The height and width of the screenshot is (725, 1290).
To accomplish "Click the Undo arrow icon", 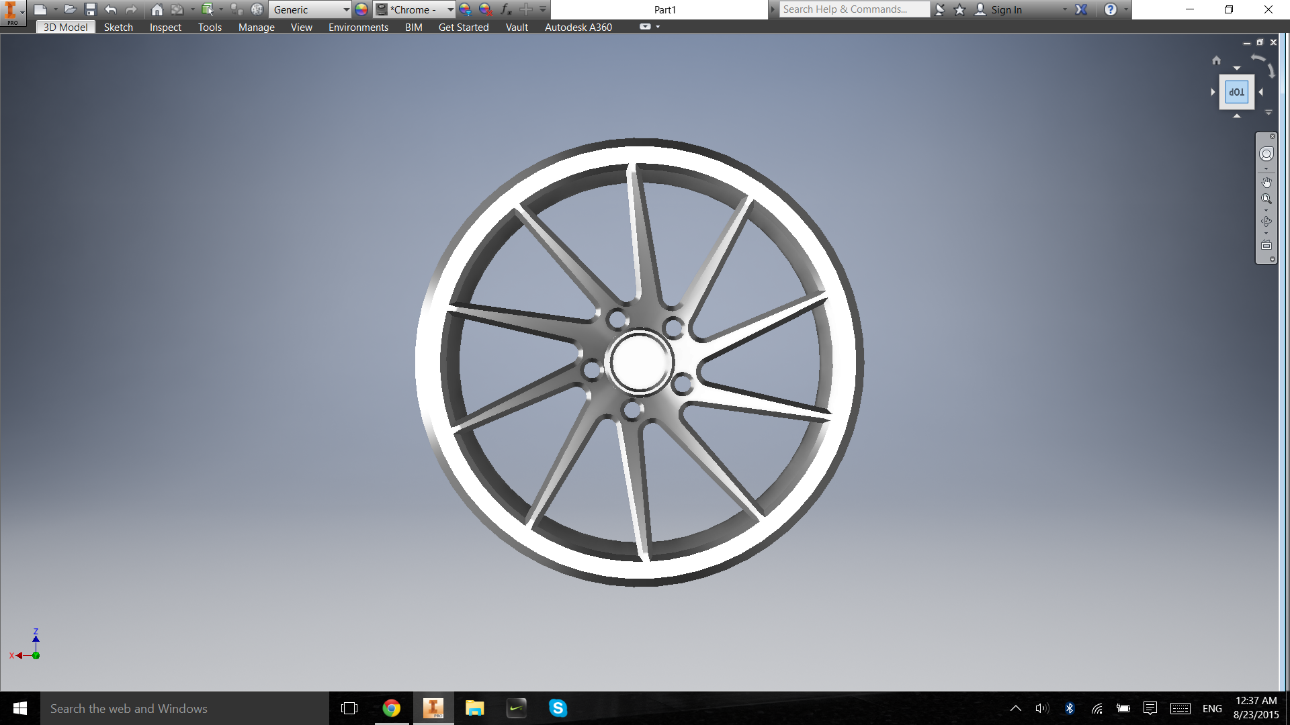I will pos(111,9).
